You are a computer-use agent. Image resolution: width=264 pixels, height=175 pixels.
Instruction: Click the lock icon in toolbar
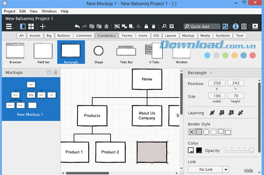pos(146,26)
